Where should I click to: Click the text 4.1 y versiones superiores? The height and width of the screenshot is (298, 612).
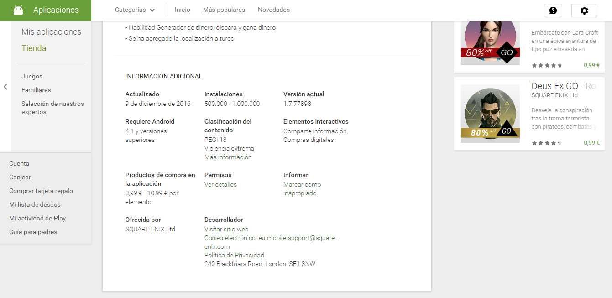click(x=146, y=136)
